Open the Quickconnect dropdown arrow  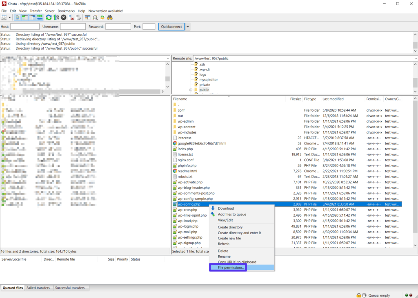[187, 26]
